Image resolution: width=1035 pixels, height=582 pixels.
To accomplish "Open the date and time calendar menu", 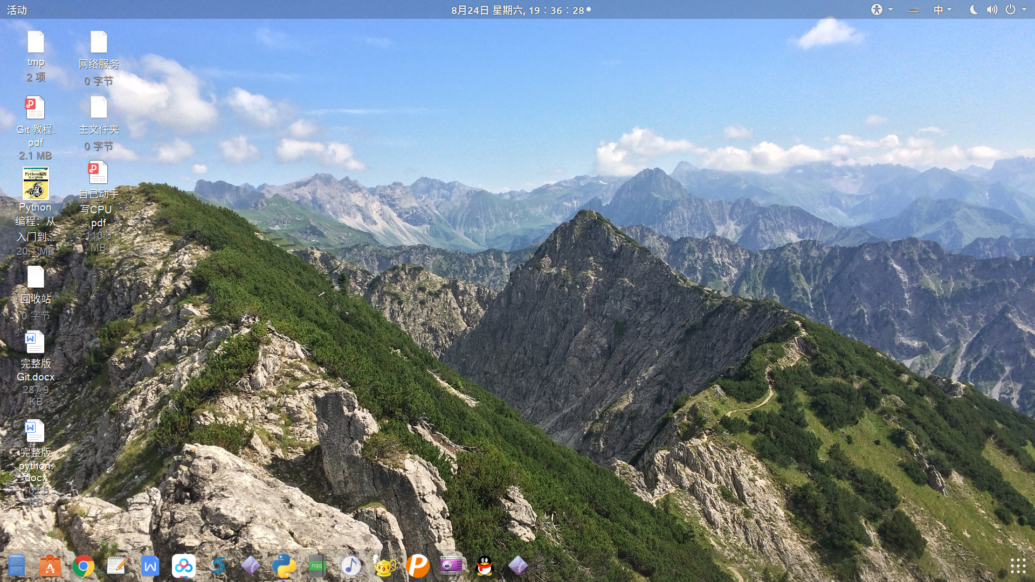I will pos(517,10).
